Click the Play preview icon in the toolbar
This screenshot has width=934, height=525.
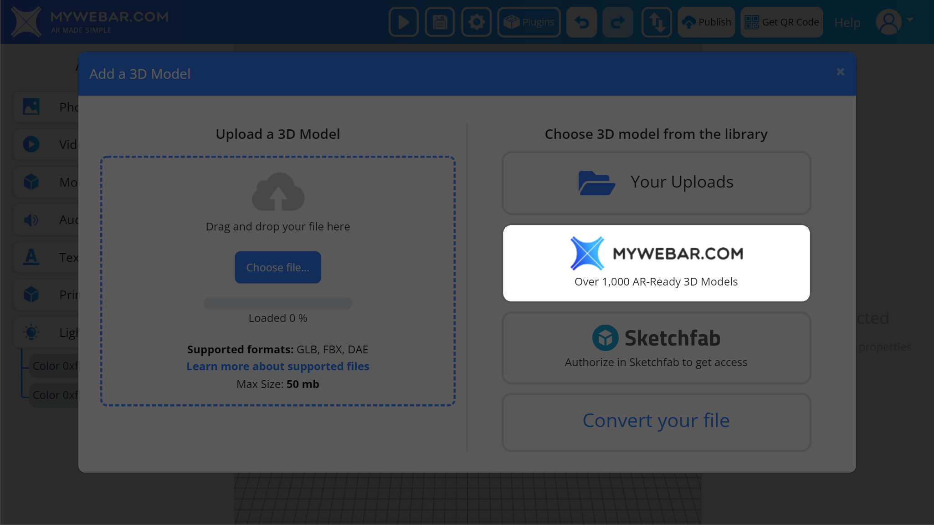point(404,22)
